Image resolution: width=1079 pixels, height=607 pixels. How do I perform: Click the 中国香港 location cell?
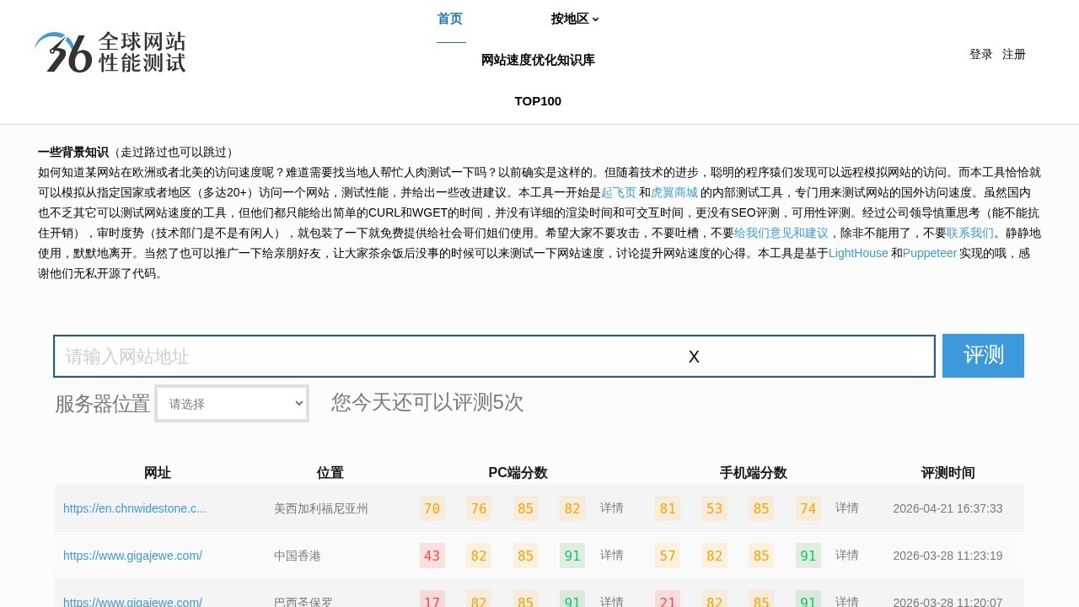(x=298, y=556)
